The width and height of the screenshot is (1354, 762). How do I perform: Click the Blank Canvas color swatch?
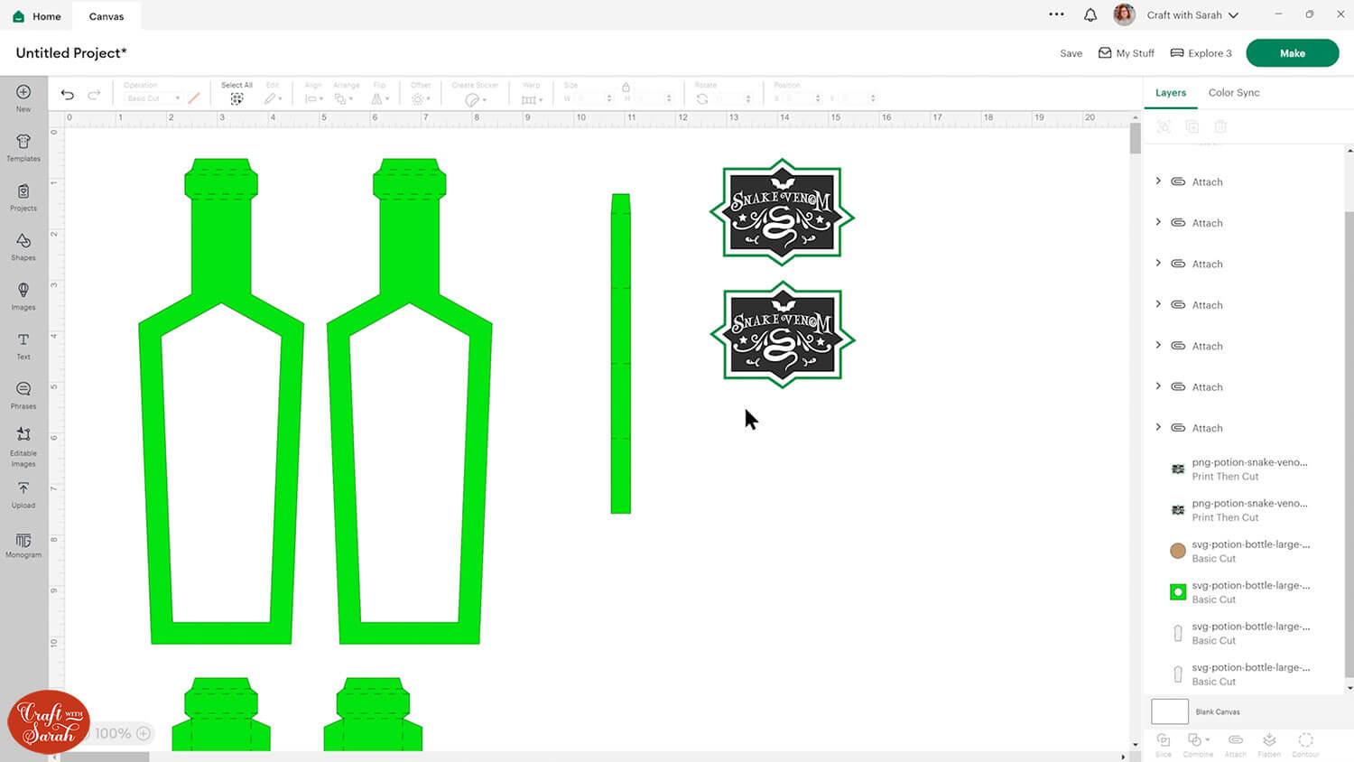(x=1170, y=711)
